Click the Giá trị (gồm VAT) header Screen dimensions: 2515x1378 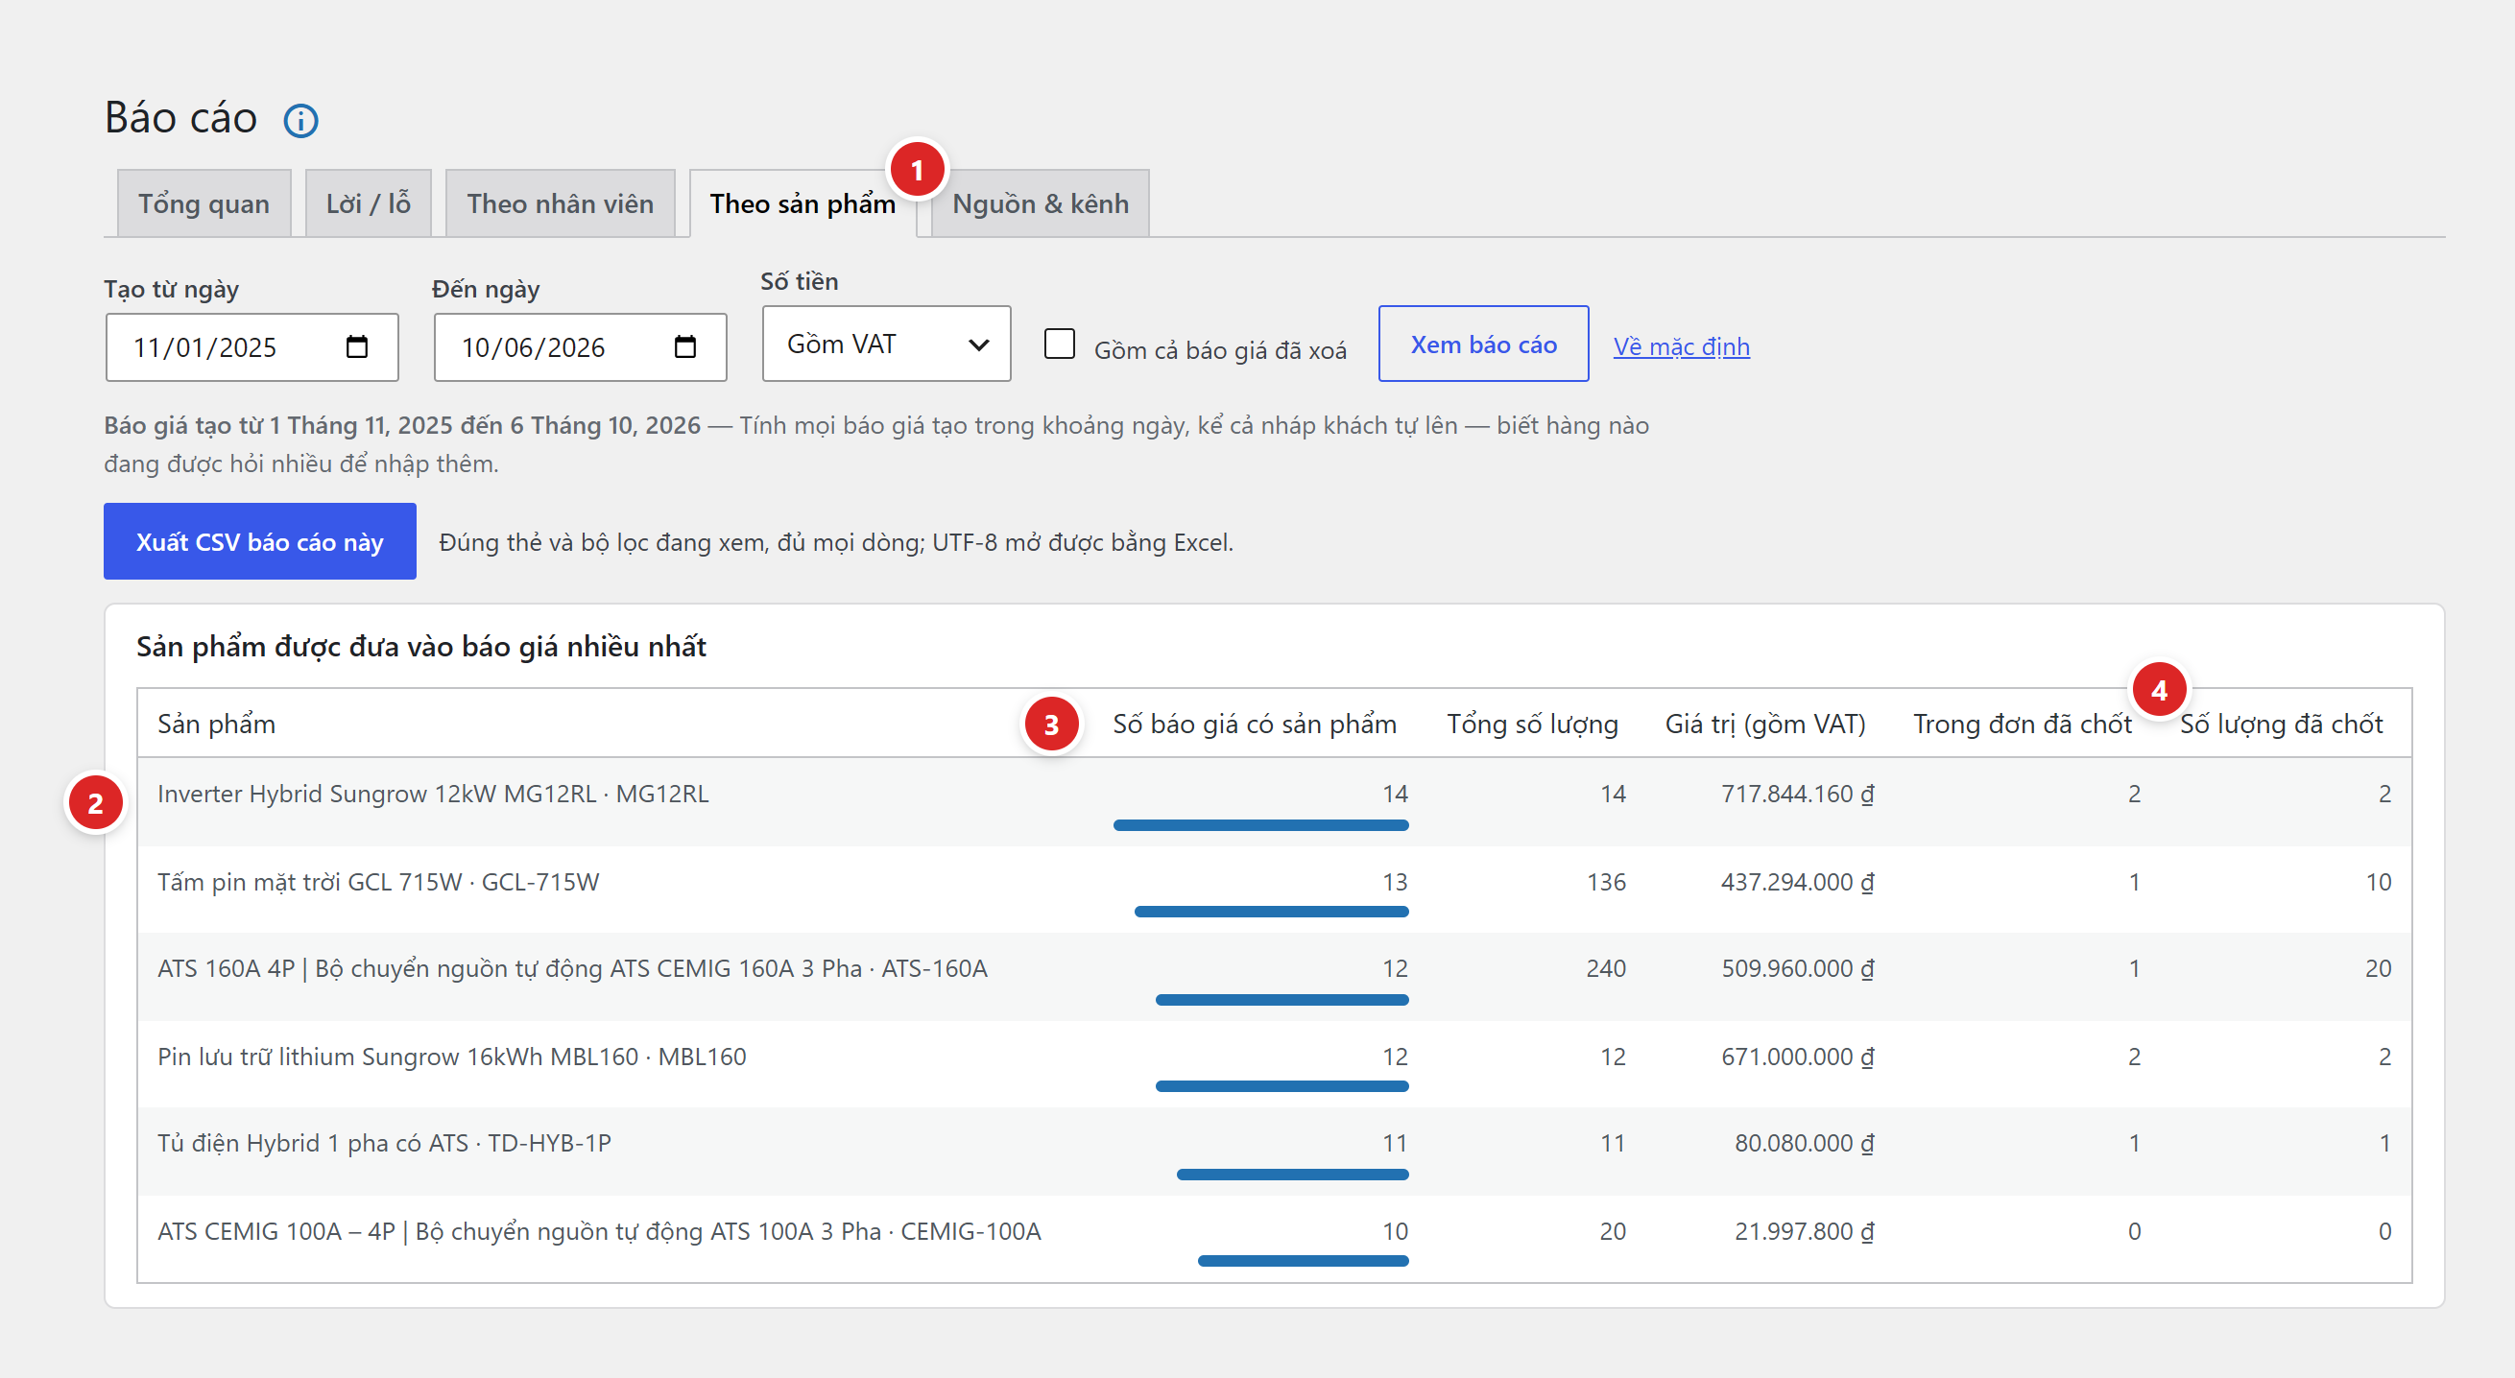[1765, 725]
